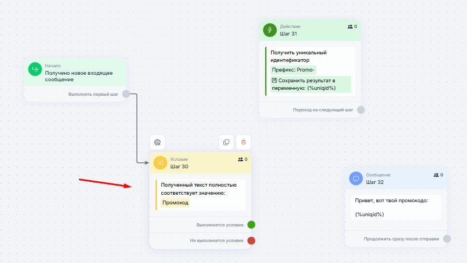The height and width of the screenshot is (263, 467).
Task: Click the 'Выполнить первый шаг' label
Action: click(x=93, y=94)
